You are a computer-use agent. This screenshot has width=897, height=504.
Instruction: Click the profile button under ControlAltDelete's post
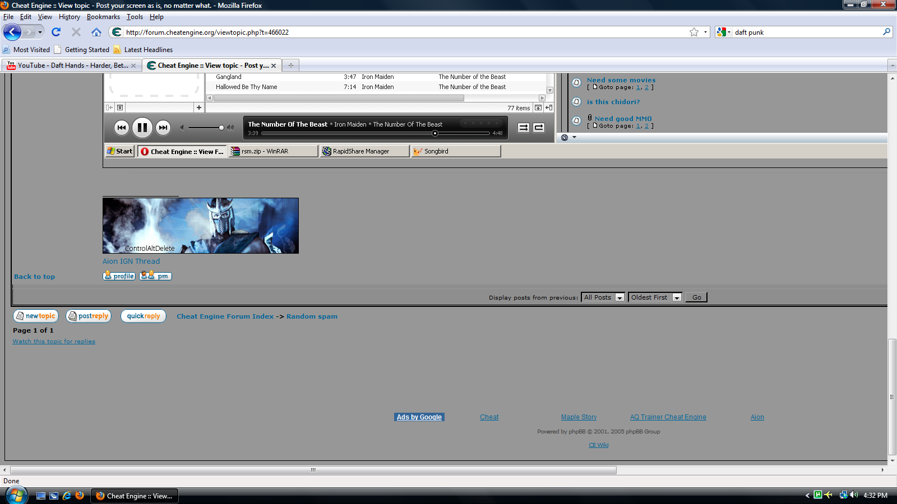click(x=119, y=276)
